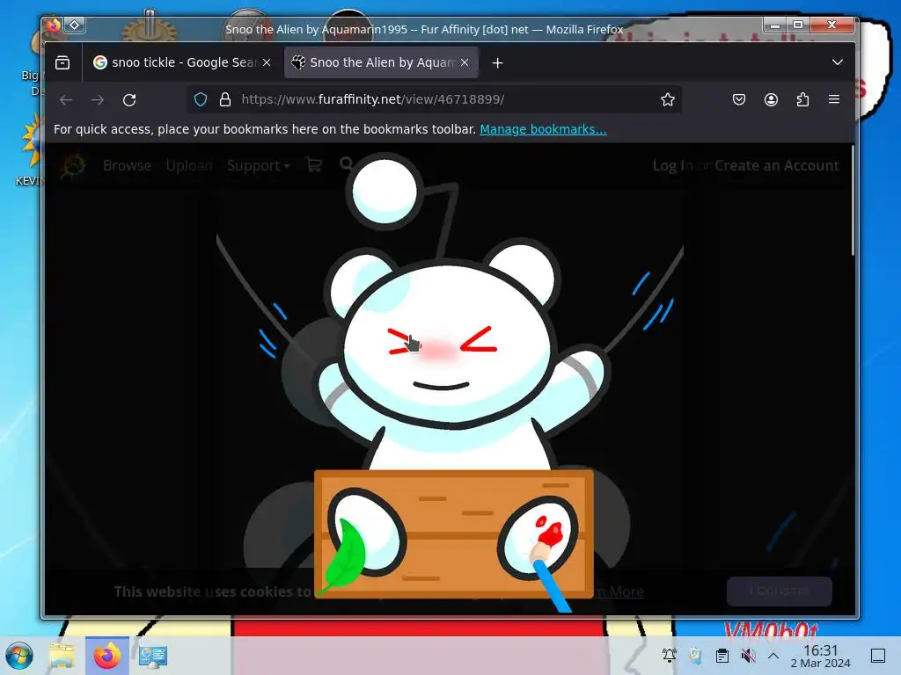Open the clipboard tray icon

[x=722, y=656]
